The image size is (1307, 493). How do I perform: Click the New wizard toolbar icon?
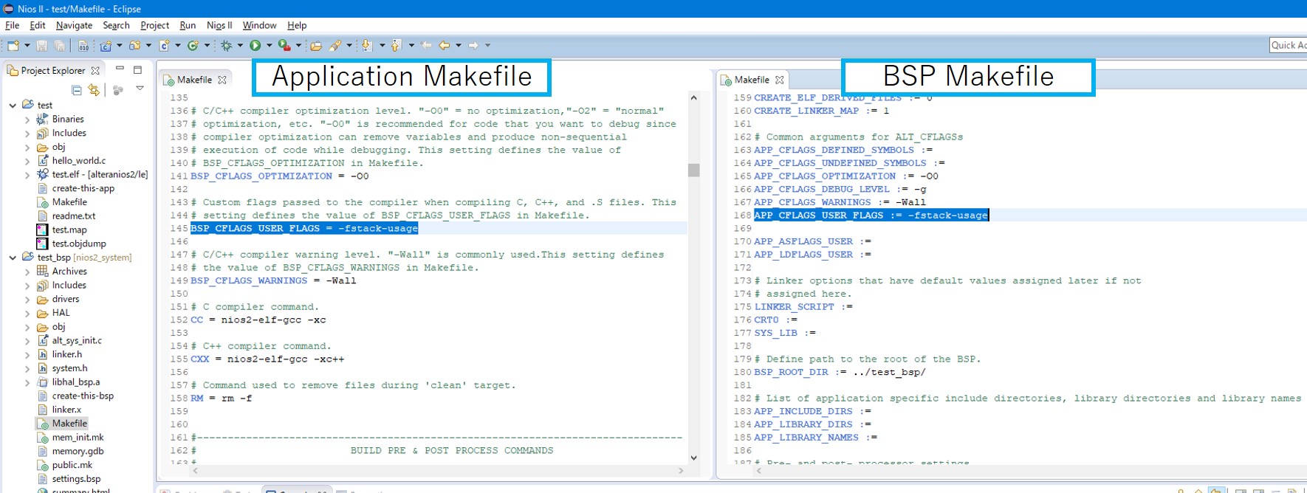[13, 46]
